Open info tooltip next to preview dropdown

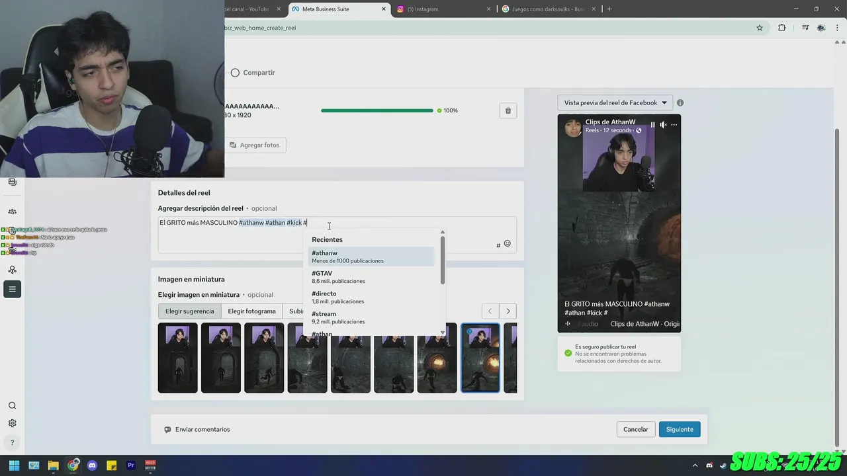680,102
